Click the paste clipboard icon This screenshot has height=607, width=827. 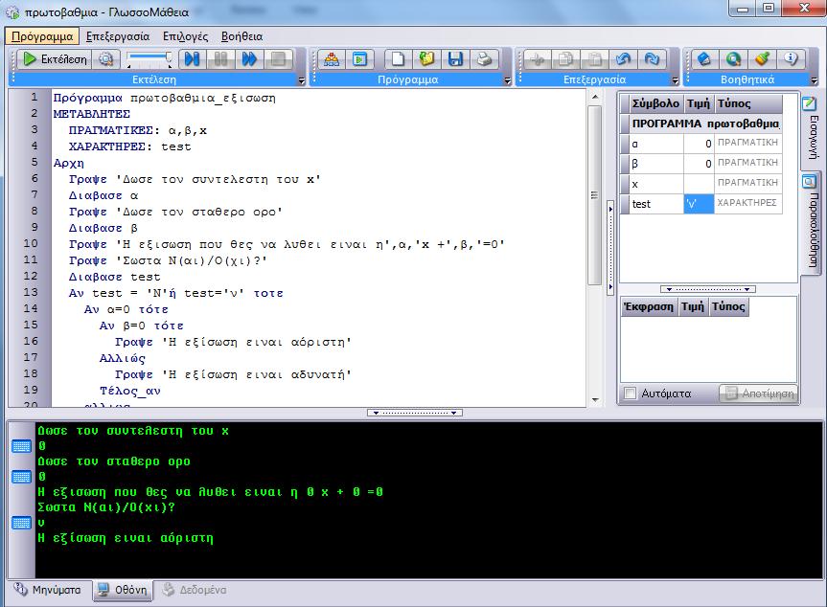tap(594, 59)
